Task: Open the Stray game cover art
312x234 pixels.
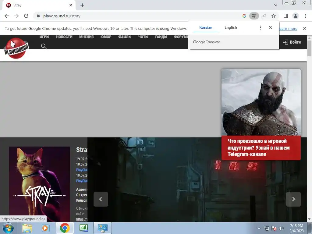Action: 40,184
